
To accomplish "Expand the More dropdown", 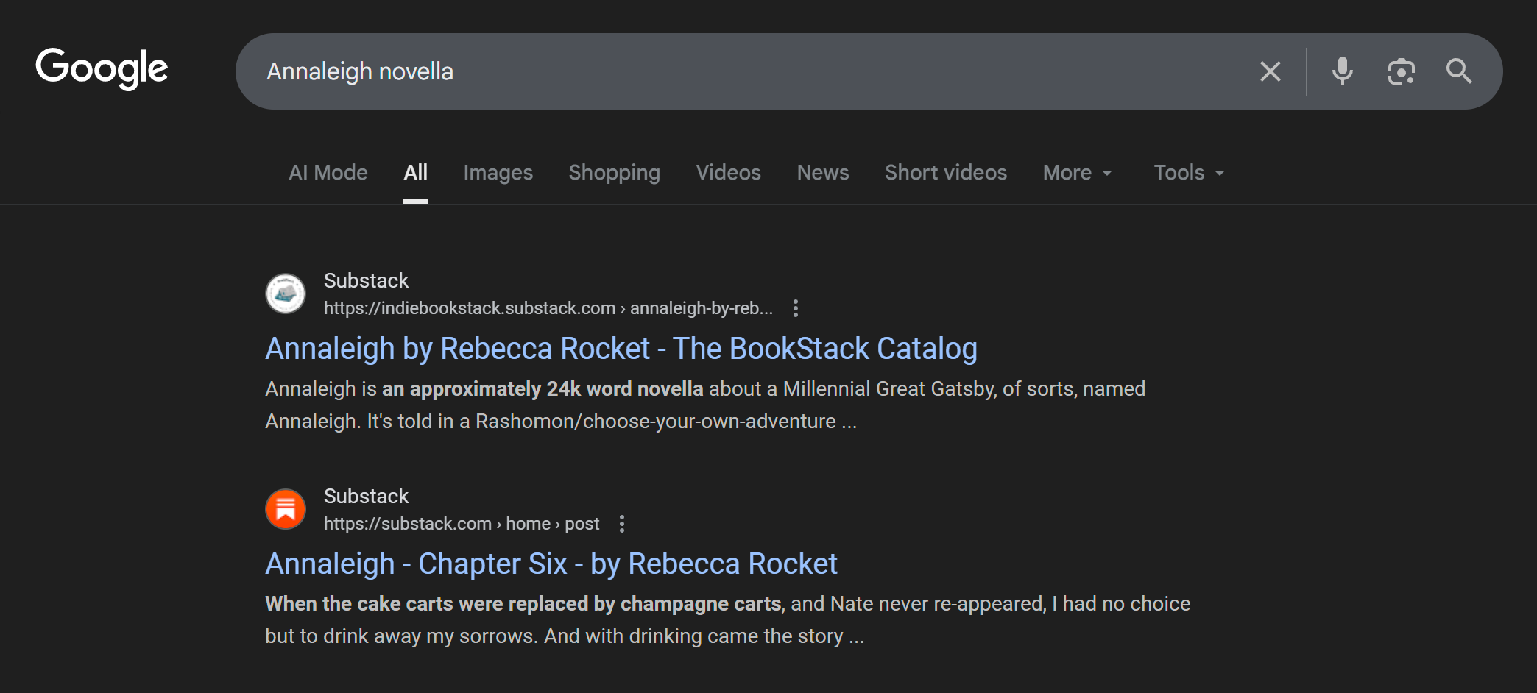I will click(x=1078, y=172).
